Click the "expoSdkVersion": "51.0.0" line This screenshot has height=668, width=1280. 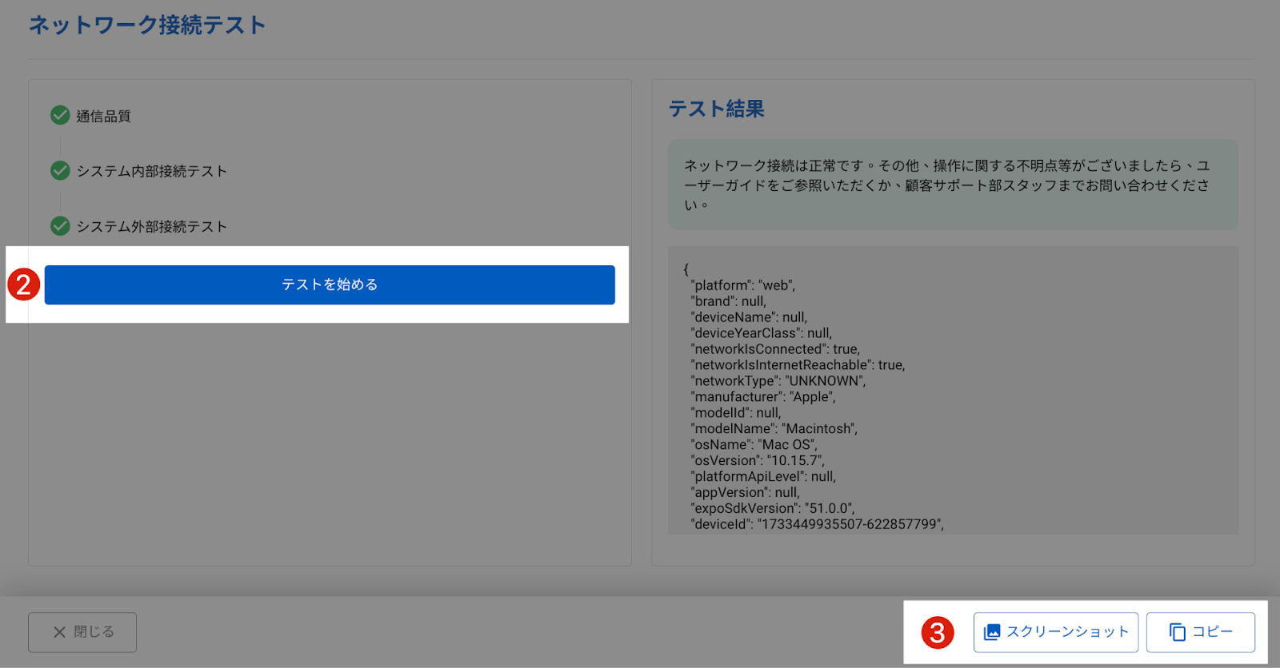pyautogui.click(x=773, y=509)
